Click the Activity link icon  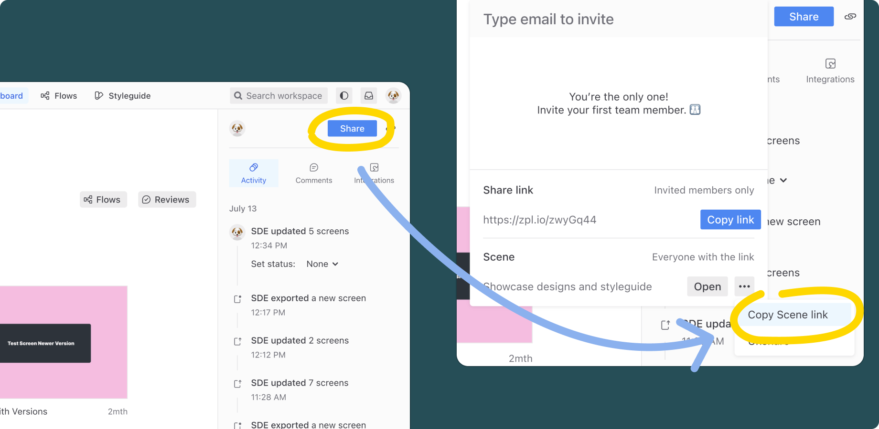(x=254, y=167)
